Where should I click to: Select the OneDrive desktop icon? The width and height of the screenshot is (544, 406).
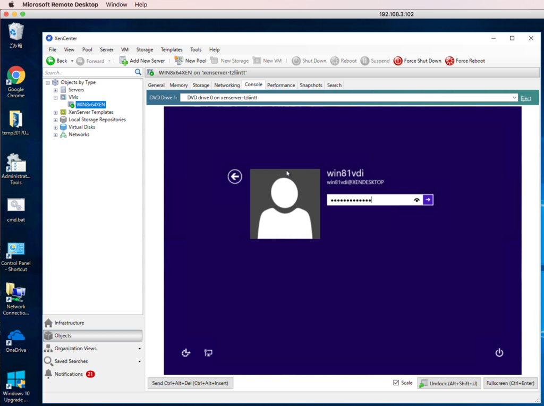pyautogui.click(x=16, y=341)
